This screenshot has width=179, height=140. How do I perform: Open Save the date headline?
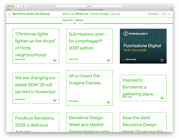coord(143,124)
